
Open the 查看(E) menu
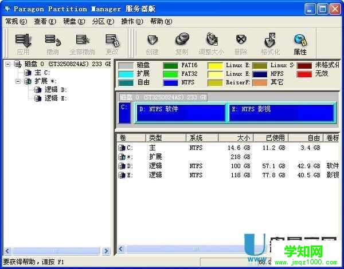(x=45, y=22)
